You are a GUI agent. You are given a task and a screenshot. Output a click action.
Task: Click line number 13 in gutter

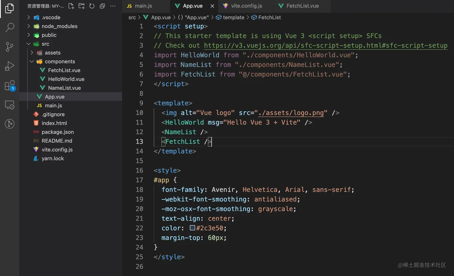tap(139, 141)
